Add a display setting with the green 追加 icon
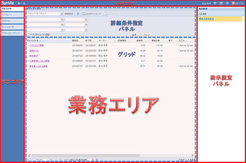246x163 pixels. [x=200, y=14]
